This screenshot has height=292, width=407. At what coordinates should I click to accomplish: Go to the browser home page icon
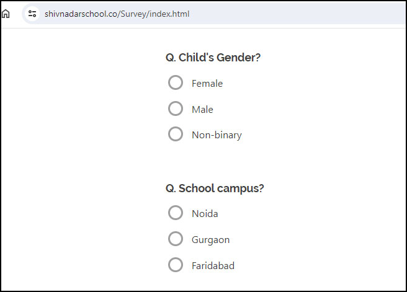[6, 14]
